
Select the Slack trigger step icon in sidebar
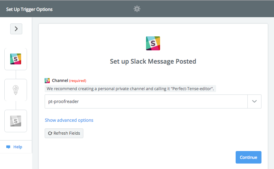point(16,59)
